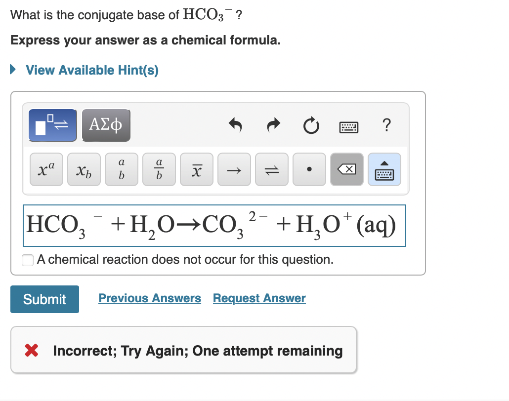The image size is (509, 401).
Task: Toggle the template switcher icon
Action: (52, 125)
